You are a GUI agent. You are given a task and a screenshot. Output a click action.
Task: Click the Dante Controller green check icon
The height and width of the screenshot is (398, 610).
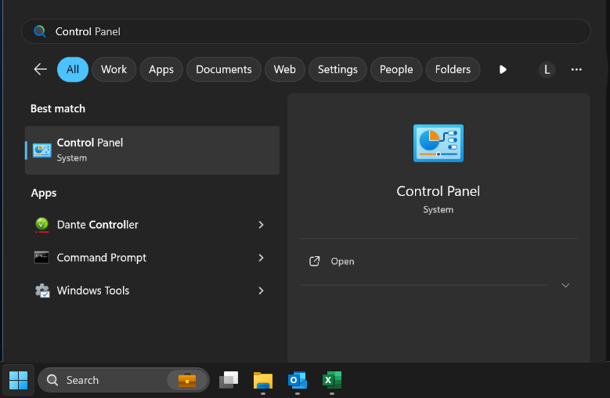coord(42,225)
